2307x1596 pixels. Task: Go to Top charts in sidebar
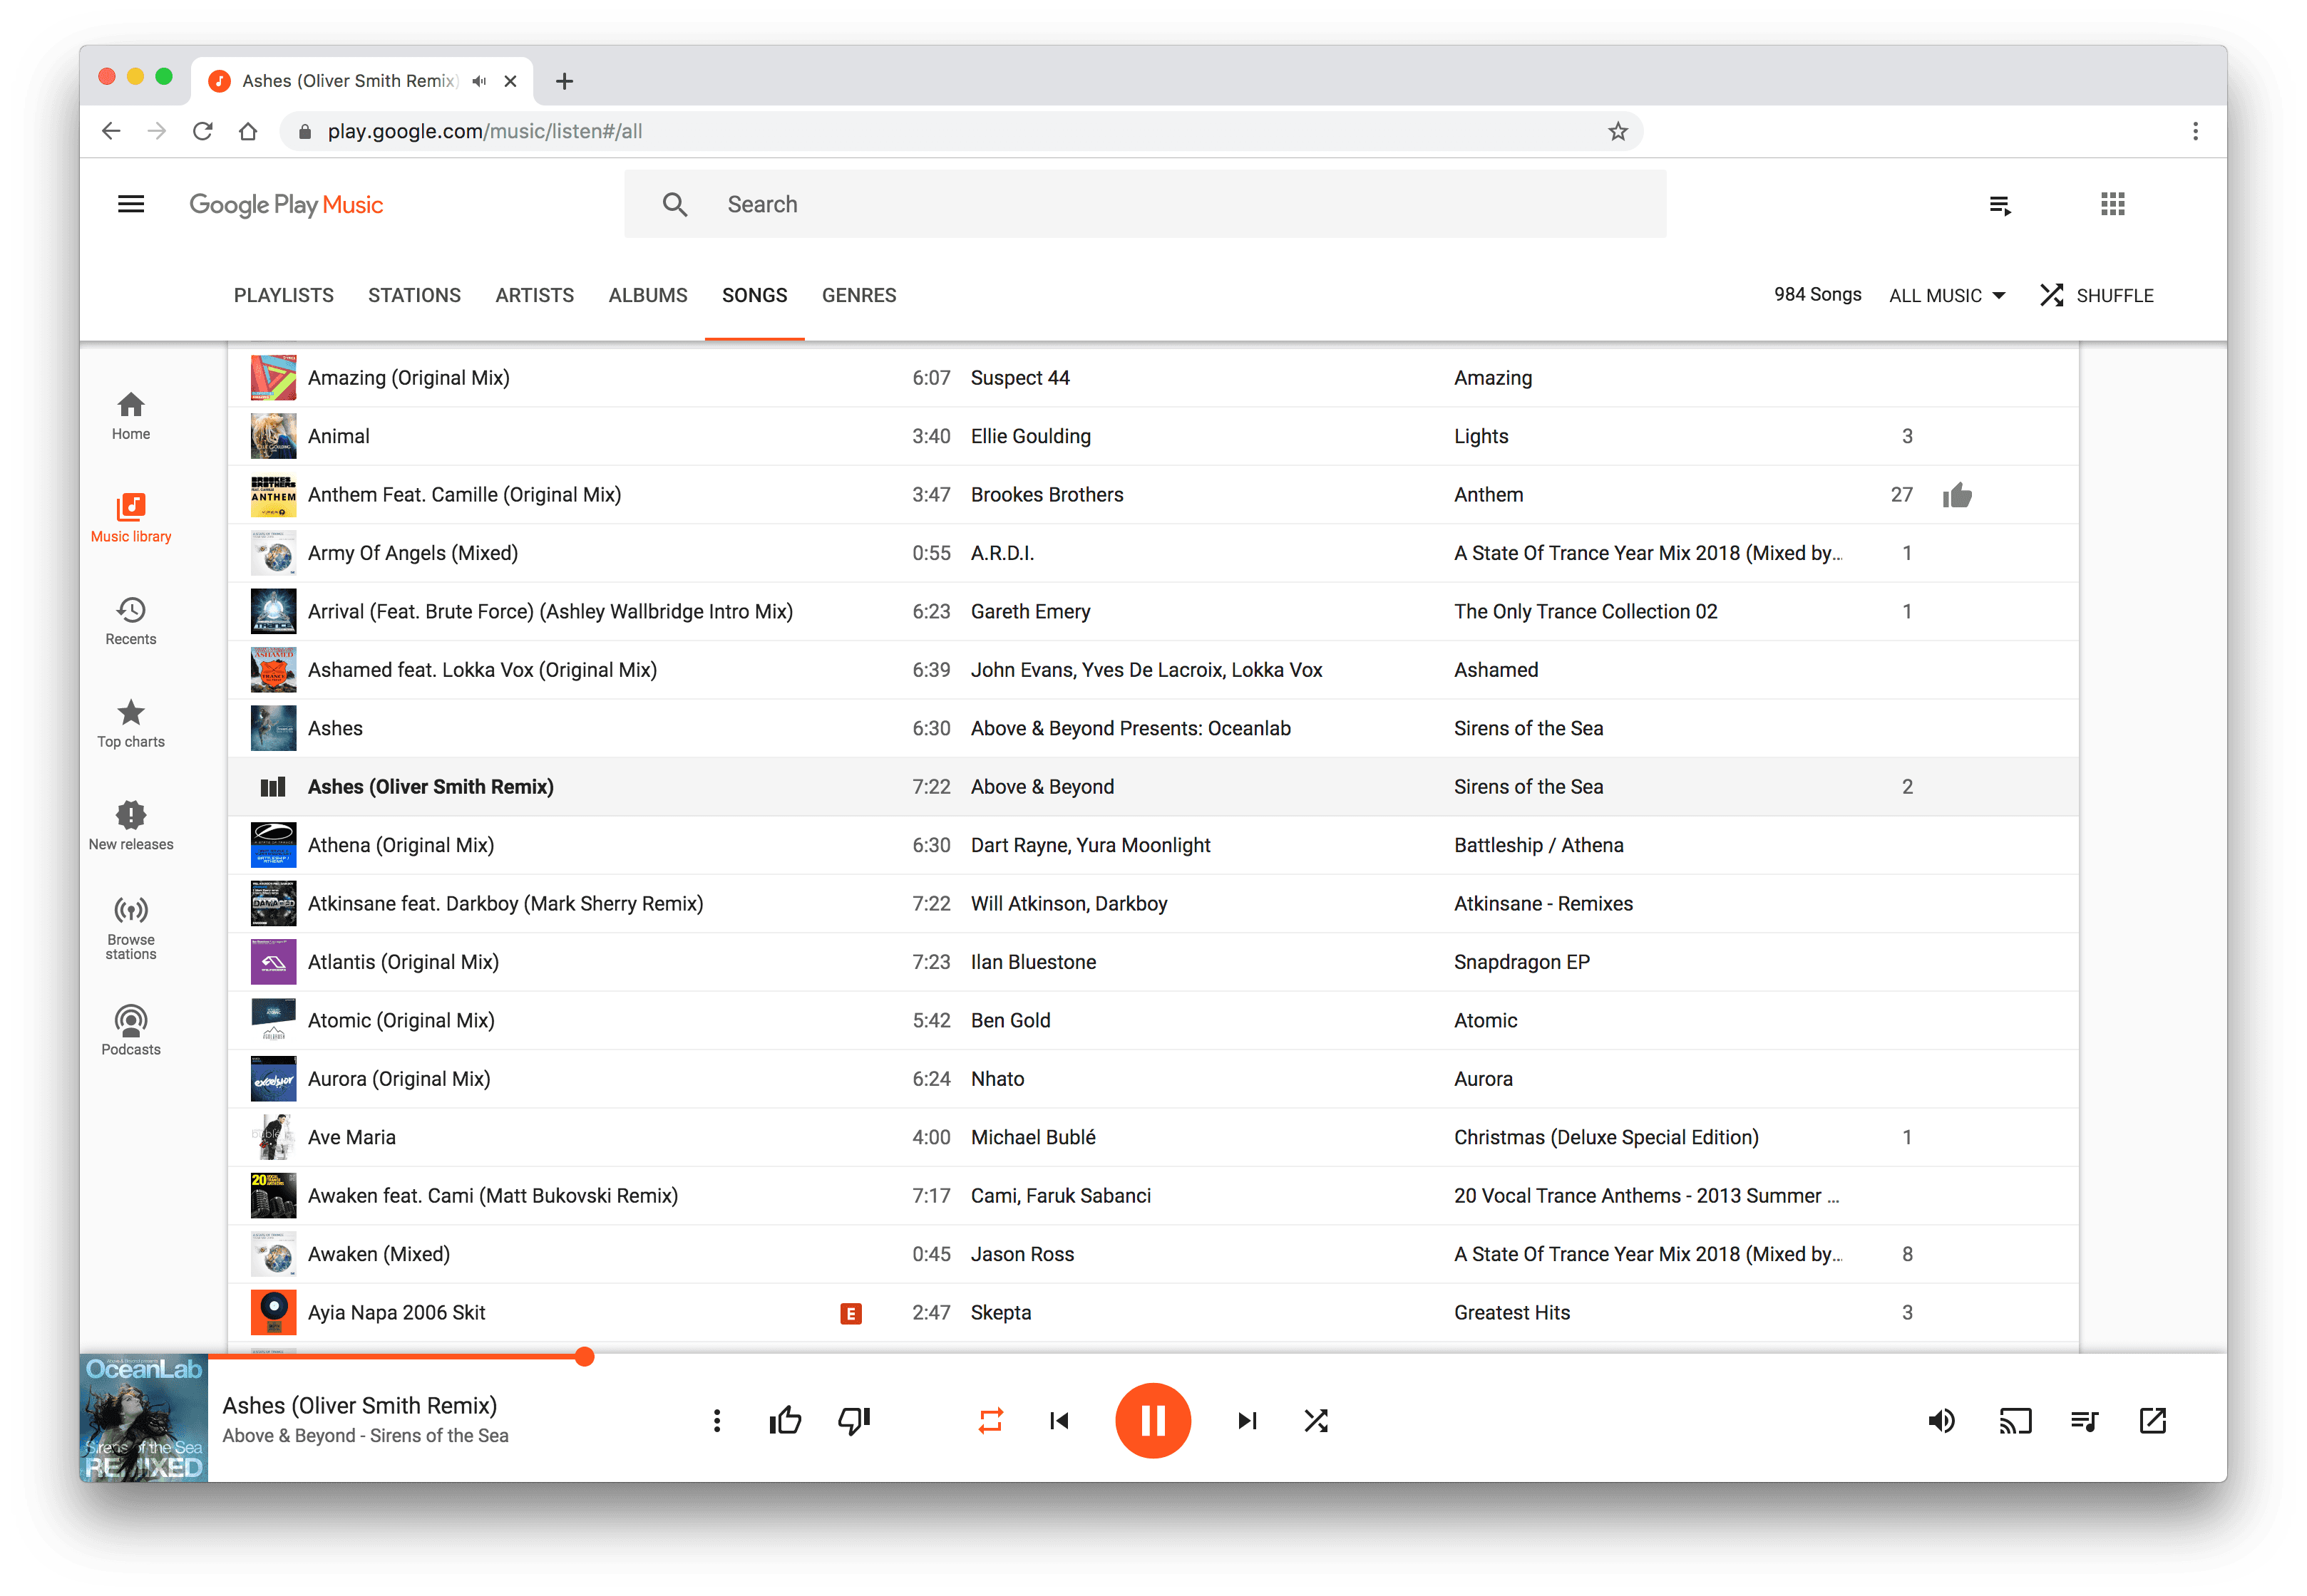[x=130, y=723]
